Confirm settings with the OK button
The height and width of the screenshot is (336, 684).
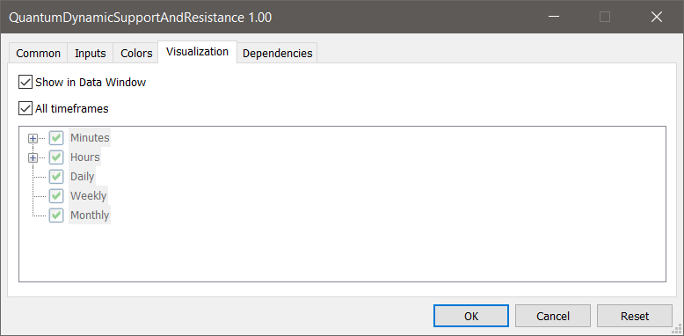click(x=471, y=316)
